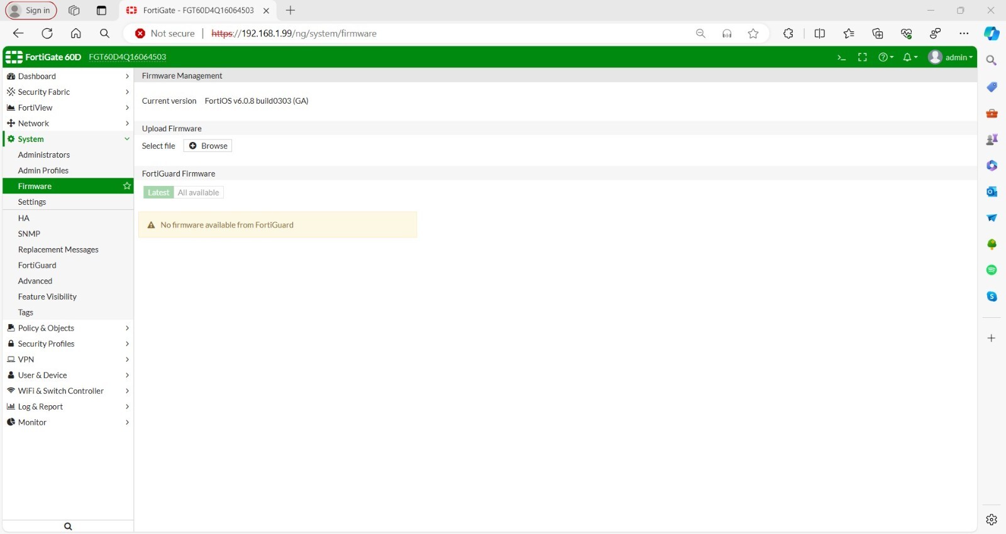Browse for a firmware file

[208, 146]
